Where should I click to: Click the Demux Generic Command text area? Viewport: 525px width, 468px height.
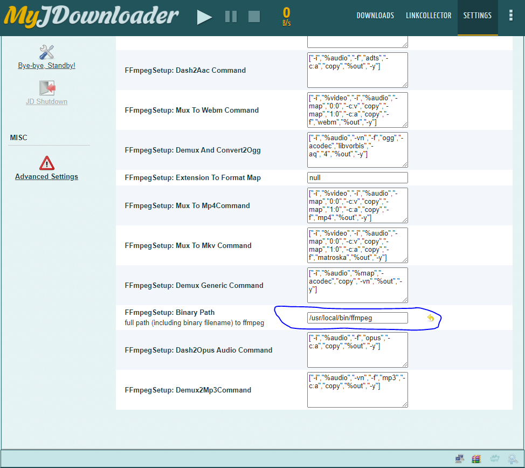[357, 285]
